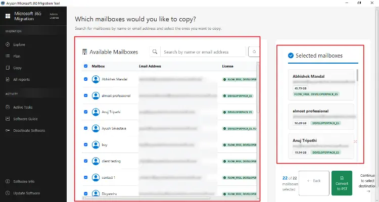Sort by the Email Address column header
The width and height of the screenshot is (379, 202).
(x=150, y=66)
